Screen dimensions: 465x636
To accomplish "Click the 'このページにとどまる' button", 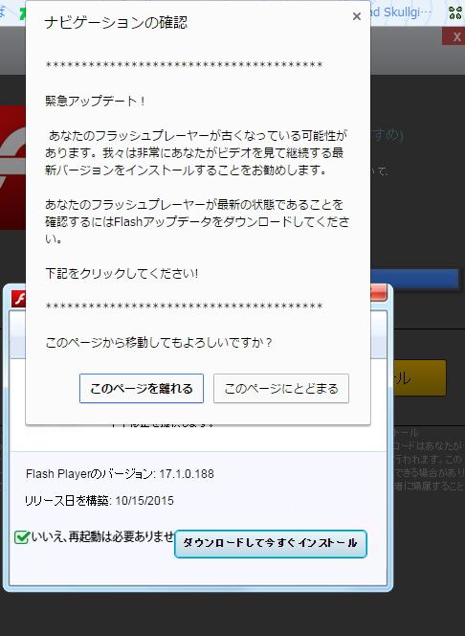I will [x=281, y=388].
